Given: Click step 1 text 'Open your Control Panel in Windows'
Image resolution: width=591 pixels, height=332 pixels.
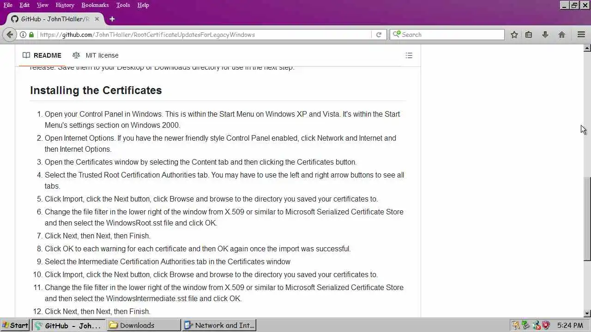Looking at the screenshot, I should (103, 114).
